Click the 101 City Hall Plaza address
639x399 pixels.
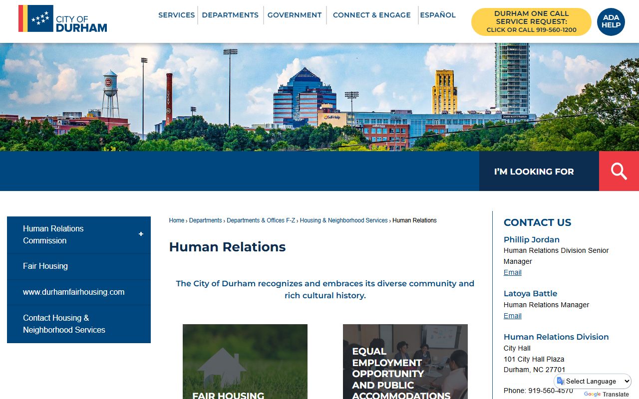click(x=534, y=359)
